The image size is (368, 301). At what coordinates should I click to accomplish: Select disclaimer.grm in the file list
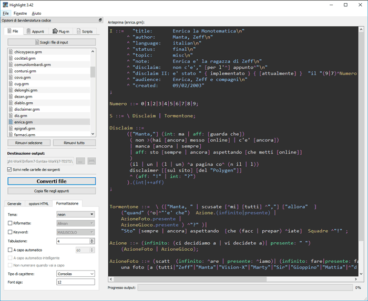[x=49, y=109]
